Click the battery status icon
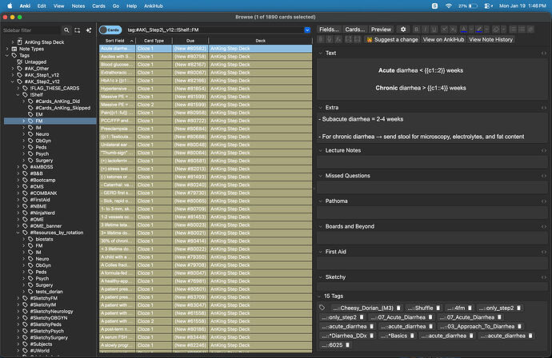Screen dimensions: 552x358 tap(473, 6)
